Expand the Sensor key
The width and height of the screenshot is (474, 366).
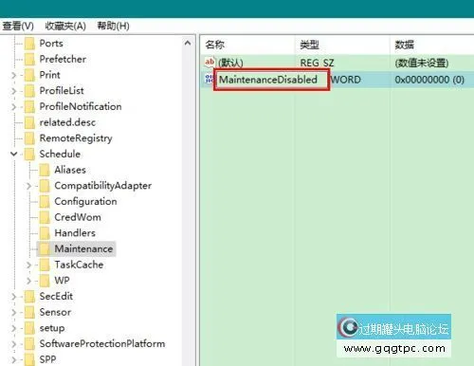tap(13, 312)
